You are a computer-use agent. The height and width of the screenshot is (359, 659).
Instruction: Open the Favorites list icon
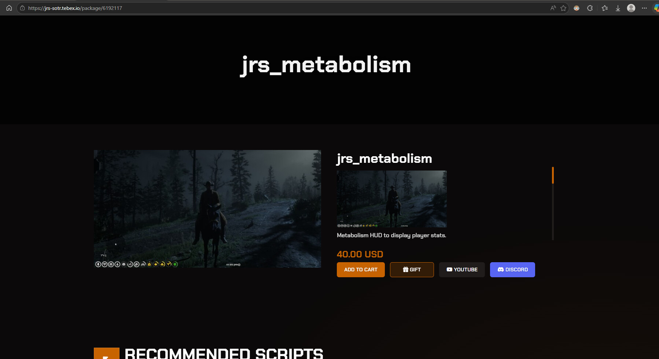605,8
